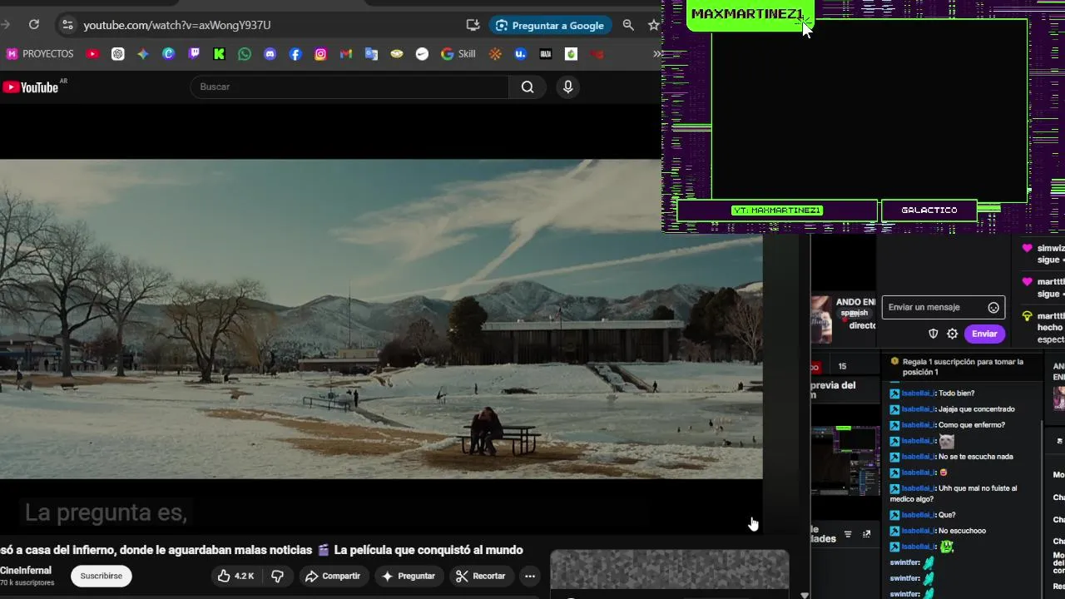Open the PROYECTOS bookmark folder

[x=41, y=54]
